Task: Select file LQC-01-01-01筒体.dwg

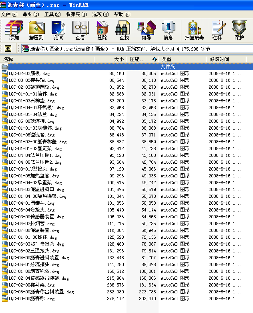Action: pos(33,94)
